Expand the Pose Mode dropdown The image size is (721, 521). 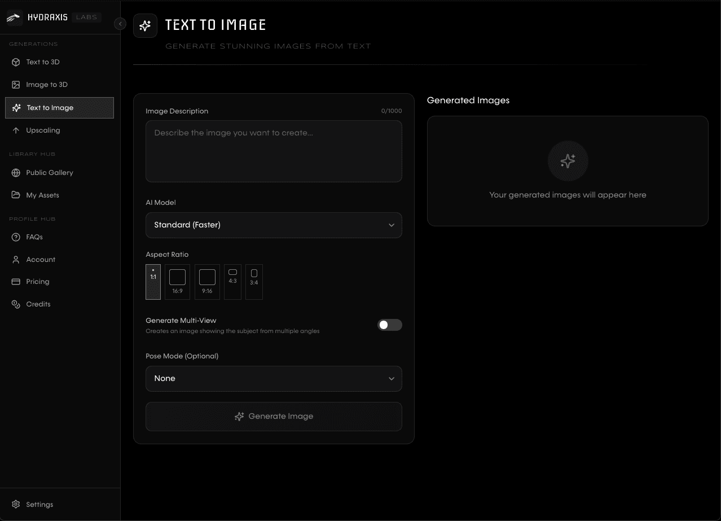click(x=274, y=379)
